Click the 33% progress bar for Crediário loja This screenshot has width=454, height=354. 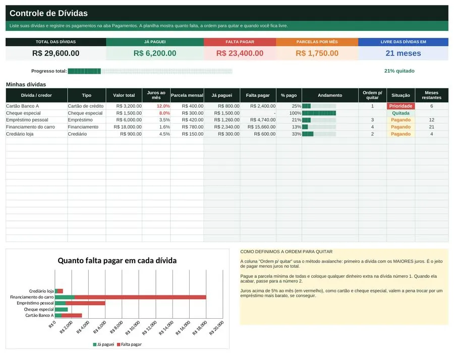[x=319, y=134]
